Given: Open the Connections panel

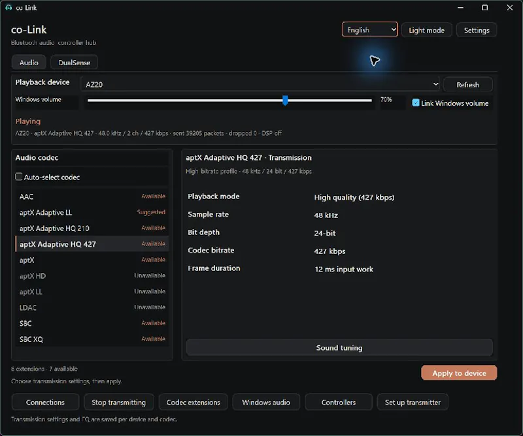Looking at the screenshot, I should [x=45, y=402].
